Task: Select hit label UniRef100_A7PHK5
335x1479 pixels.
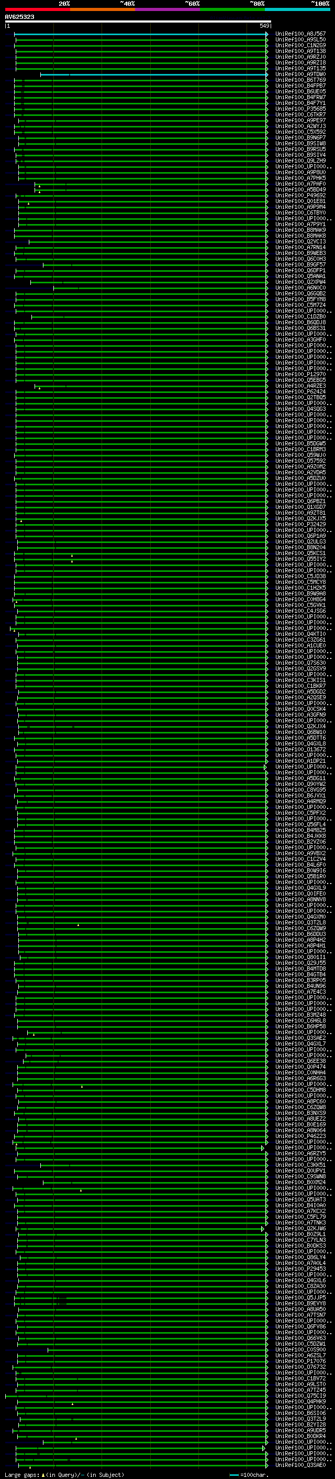Action: click(x=300, y=178)
